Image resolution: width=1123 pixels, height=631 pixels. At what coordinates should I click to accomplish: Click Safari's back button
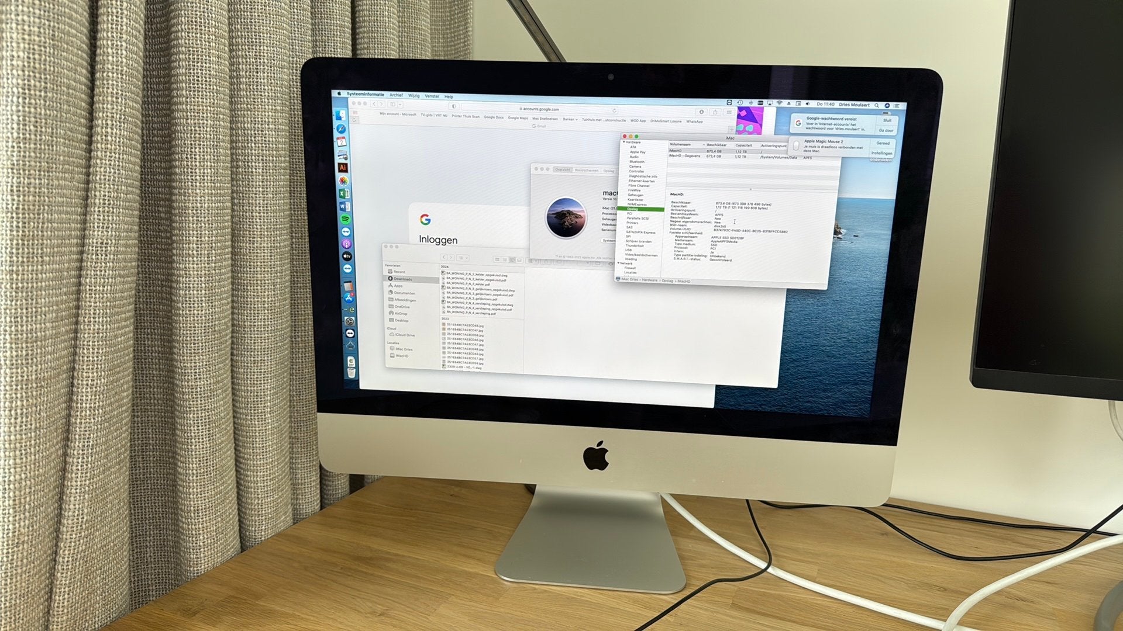coord(374,104)
